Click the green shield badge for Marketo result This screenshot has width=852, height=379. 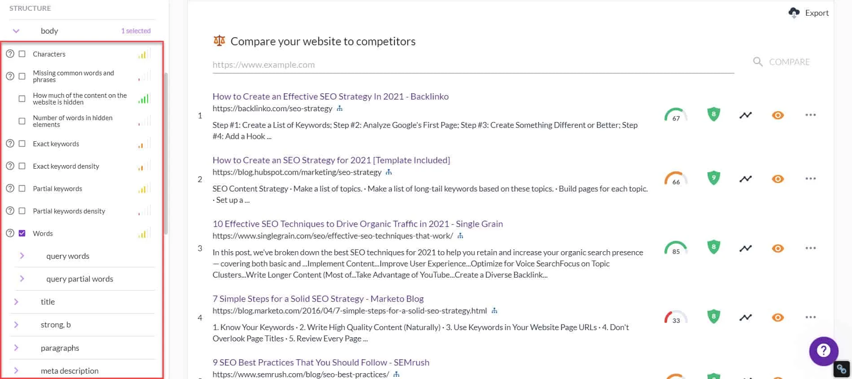tap(713, 317)
